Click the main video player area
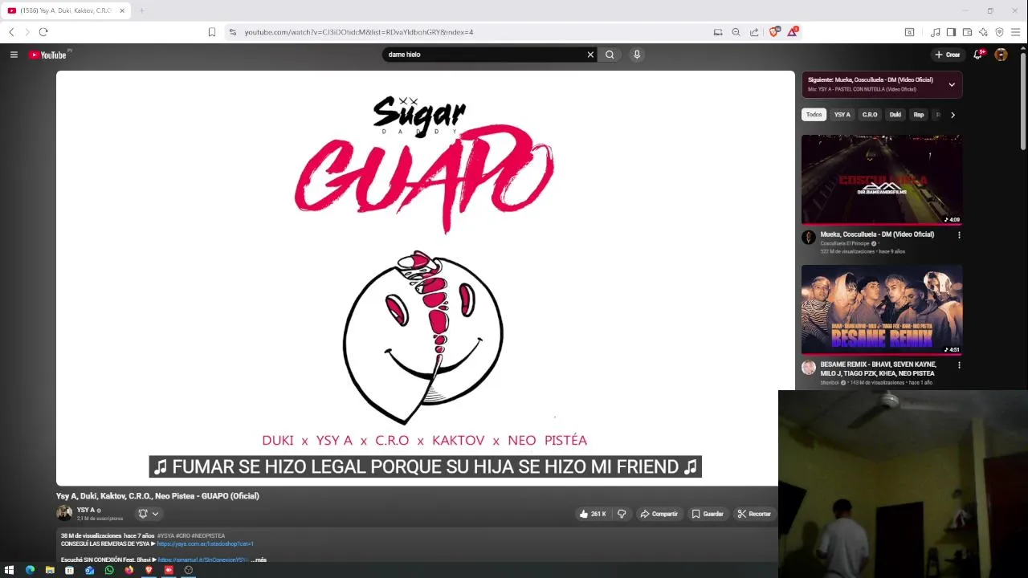This screenshot has height=578, width=1028. pos(425,278)
